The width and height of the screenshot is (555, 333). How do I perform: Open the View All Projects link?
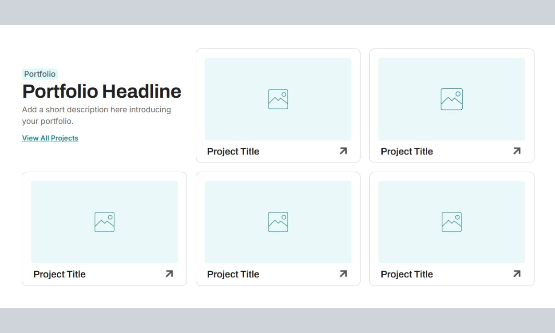pos(50,138)
